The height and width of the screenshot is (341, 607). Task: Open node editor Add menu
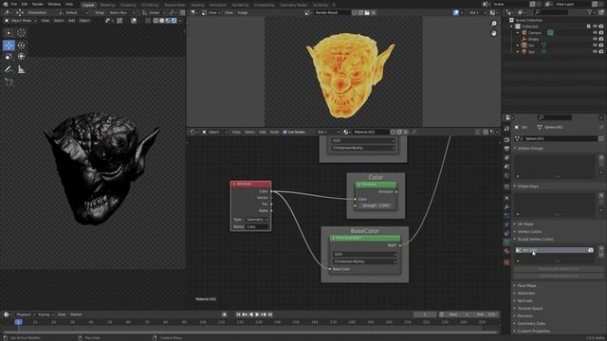(263, 133)
